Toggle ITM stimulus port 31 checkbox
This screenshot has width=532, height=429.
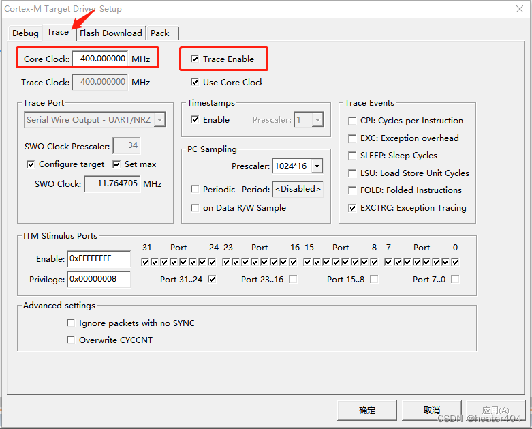145,262
